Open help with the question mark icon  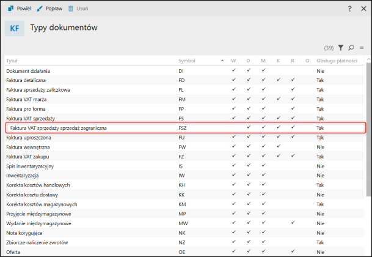tap(349, 9)
